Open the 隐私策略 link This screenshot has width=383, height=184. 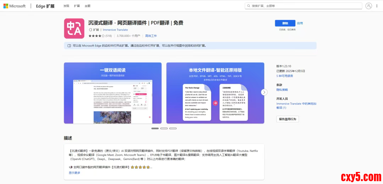pyautogui.click(x=282, y=90)
